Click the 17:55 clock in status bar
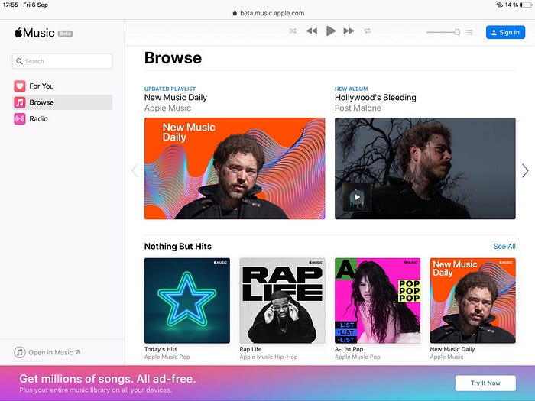Viewport: 535px width, 401px height. pyautogui.click(x=10, y=5)
